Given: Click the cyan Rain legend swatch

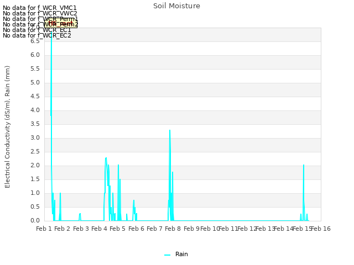Looking at the screenshot, I should coord(167,255).
